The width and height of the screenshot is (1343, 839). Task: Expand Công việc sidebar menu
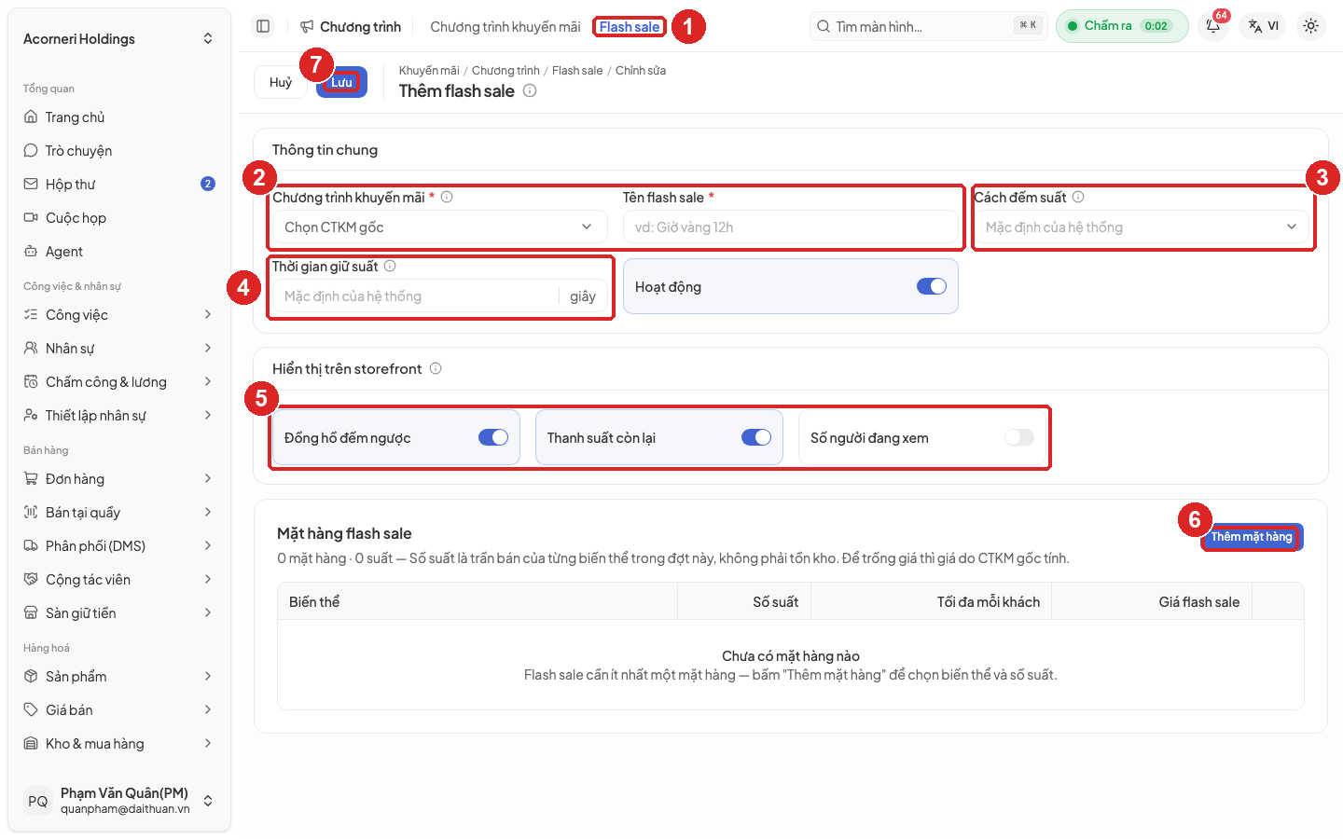[x=119, y=314]
